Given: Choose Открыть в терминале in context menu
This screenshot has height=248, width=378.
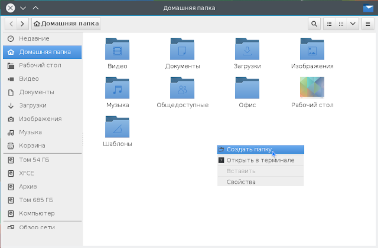Looking at the screenshot, I should pyautogui.click(x=260, y=160).
